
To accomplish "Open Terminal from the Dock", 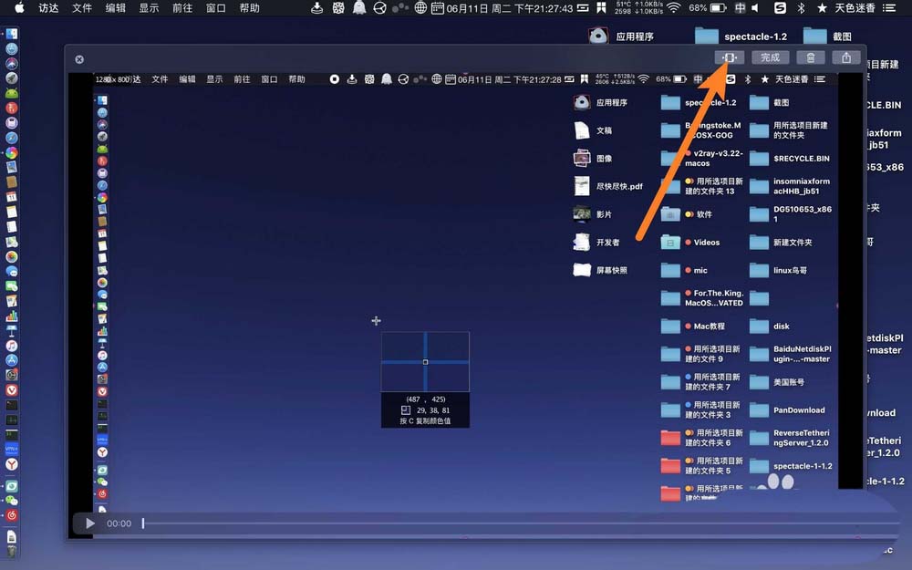I will coord(12,405).
